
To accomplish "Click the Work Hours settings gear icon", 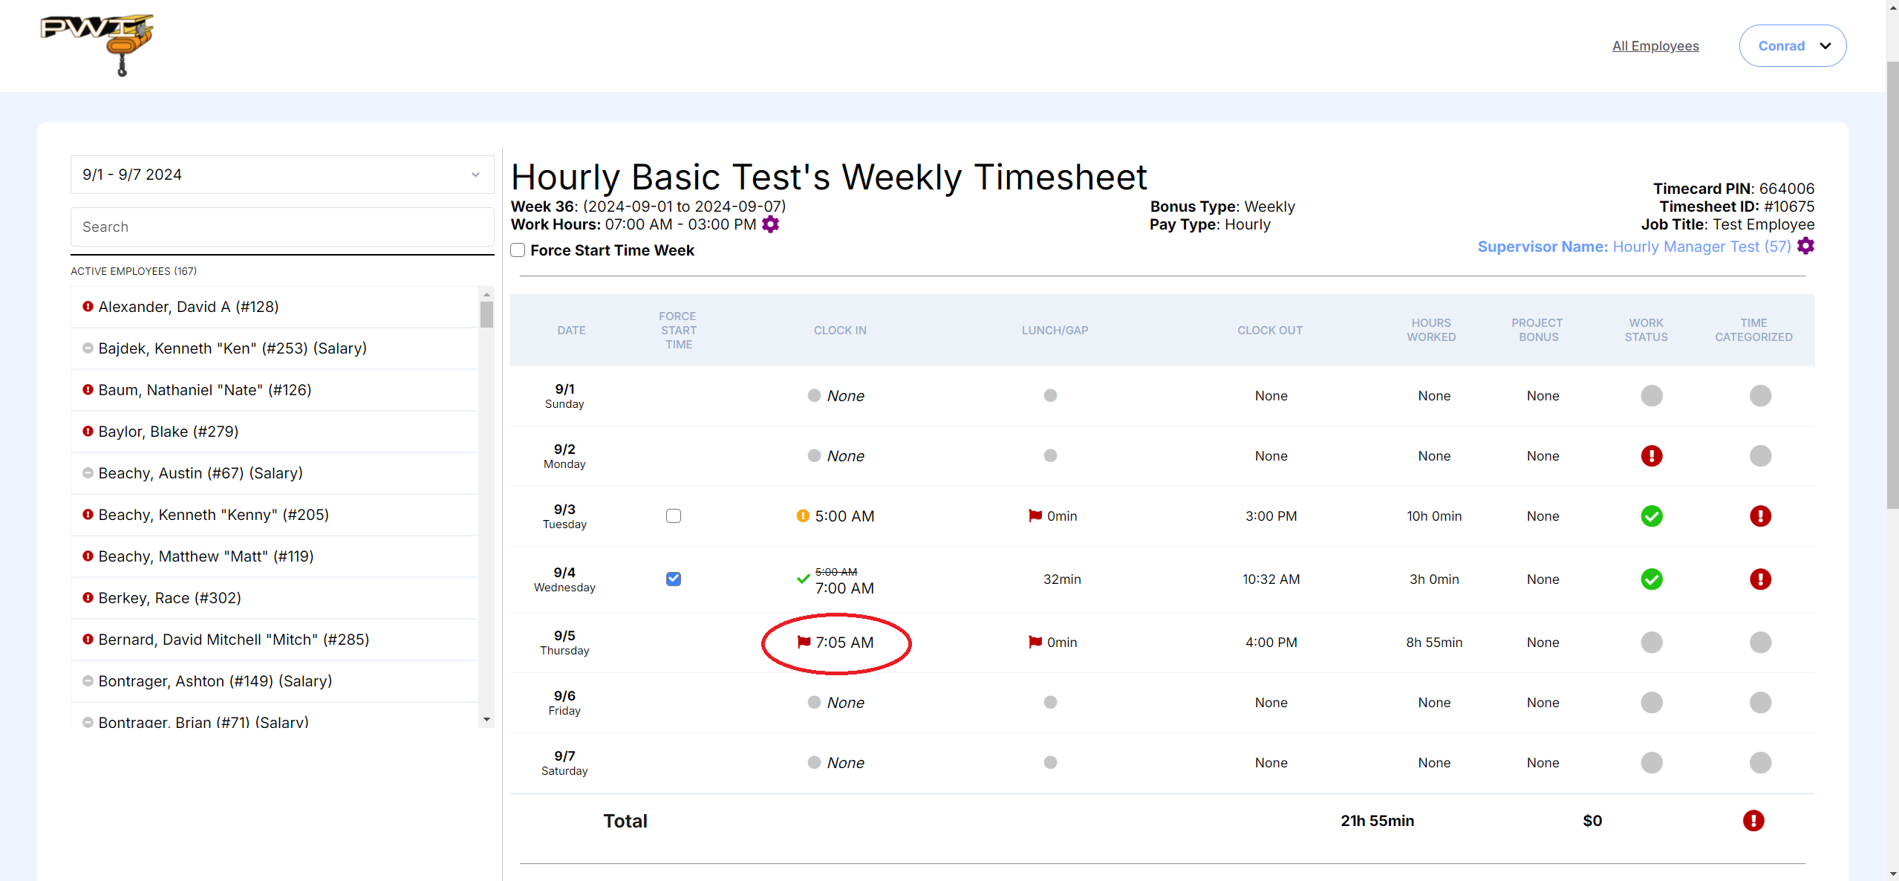I will pos(771,224).
